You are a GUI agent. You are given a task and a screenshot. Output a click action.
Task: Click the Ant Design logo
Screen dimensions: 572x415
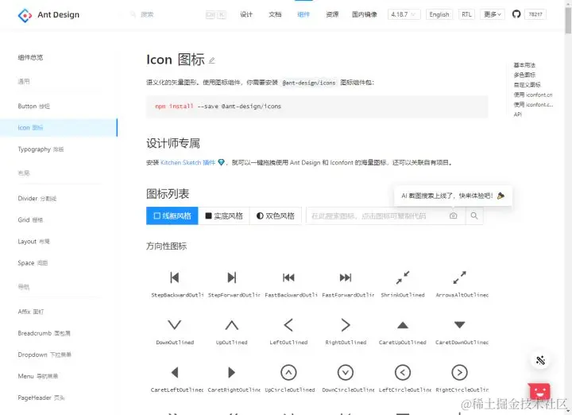25,15
